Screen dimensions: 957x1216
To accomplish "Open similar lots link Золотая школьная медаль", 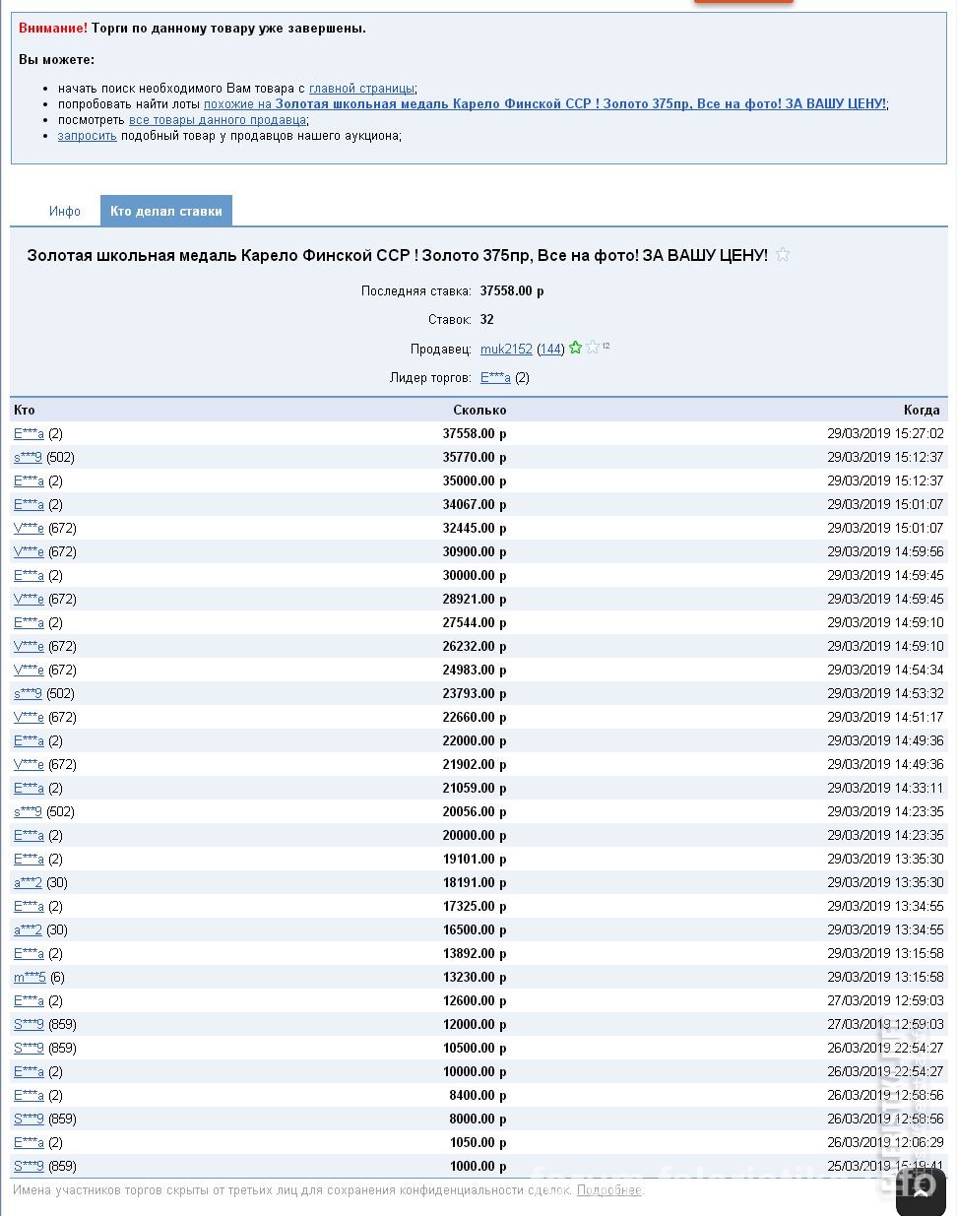I will [544, 103].
